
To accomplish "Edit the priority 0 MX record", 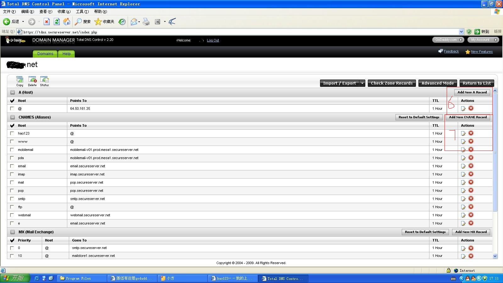I will [x=463, y=248].
